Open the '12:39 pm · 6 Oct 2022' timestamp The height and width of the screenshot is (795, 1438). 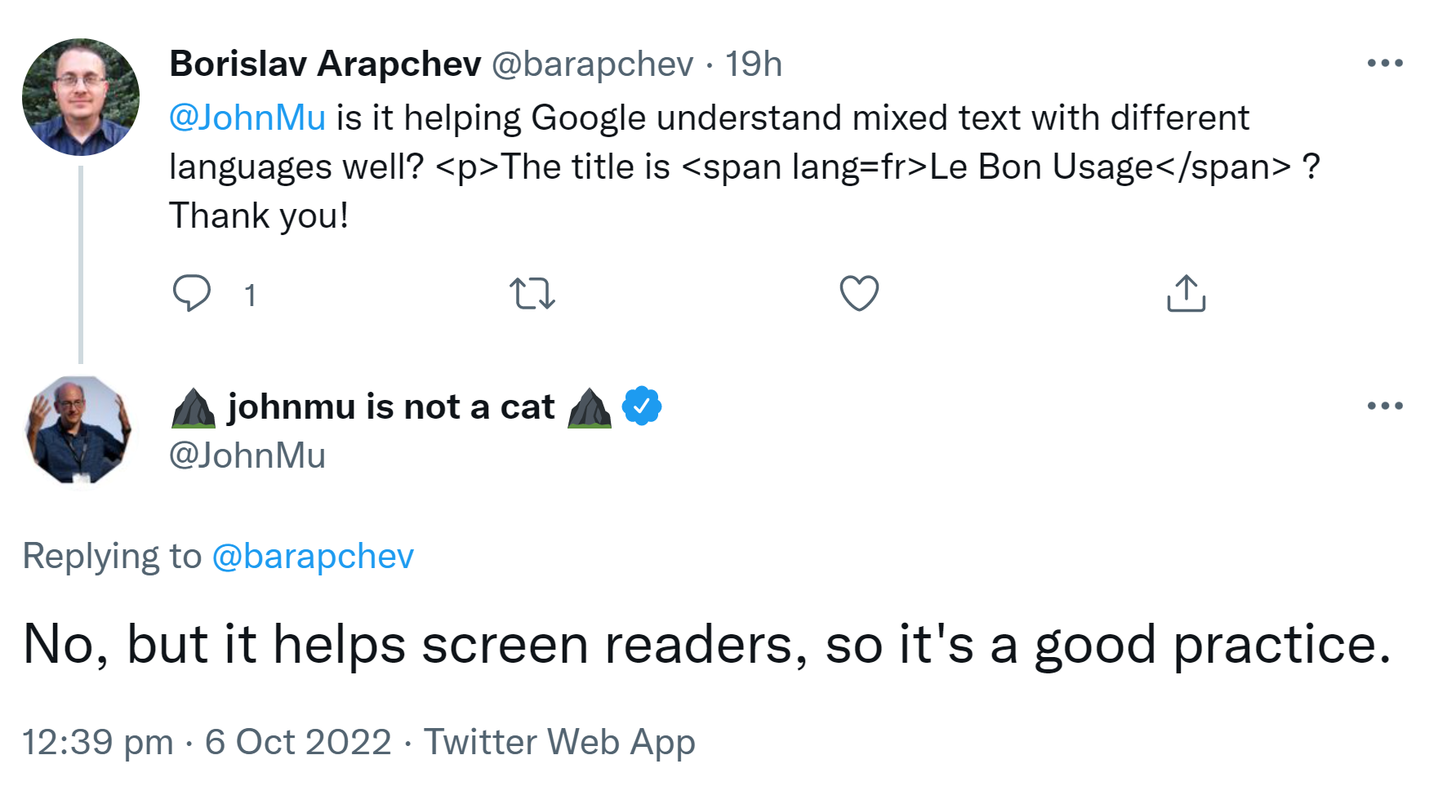point(207,742)
